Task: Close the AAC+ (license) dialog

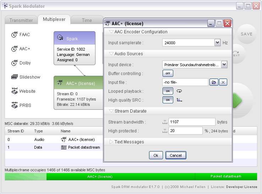Action: click(227, 23)
